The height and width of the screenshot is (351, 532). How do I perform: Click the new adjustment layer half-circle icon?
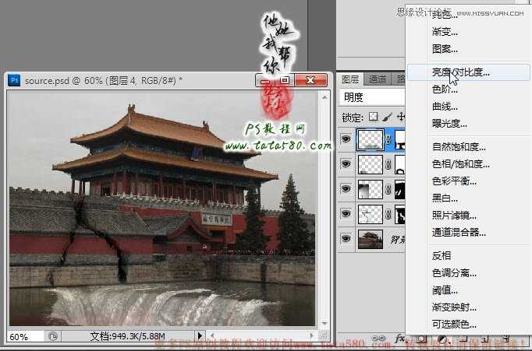tap(442, 339)
